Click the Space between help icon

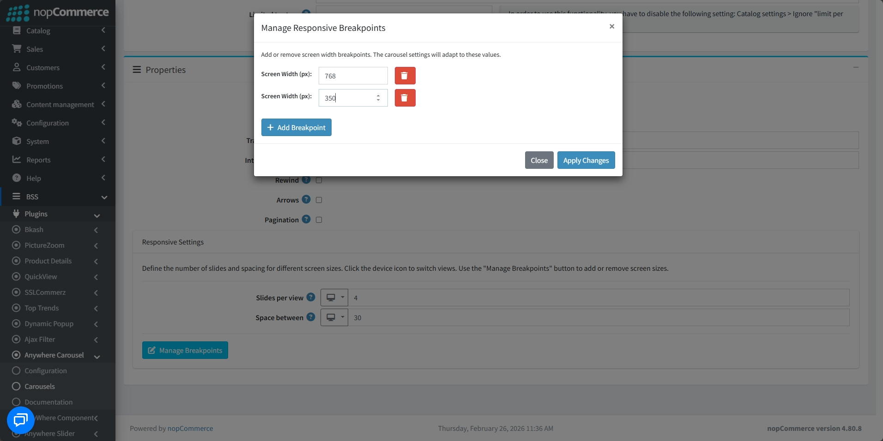[x=311, y=317]
